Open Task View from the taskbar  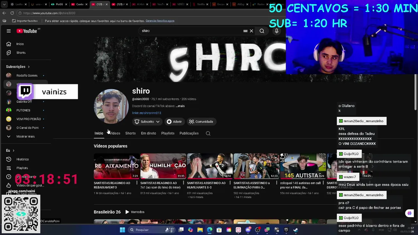pyautogui.click(x=181, y=230)
